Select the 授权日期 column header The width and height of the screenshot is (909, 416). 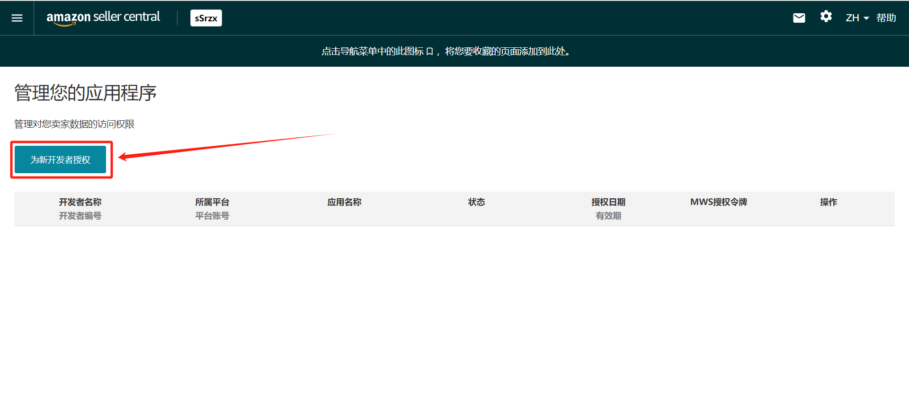pos(608,202)
